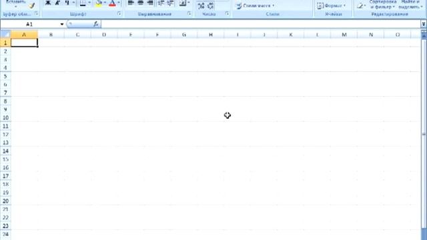Open Clipboard group dialog launcher
The height and width of the screenshot is (240, 427).
pos(36,13)
